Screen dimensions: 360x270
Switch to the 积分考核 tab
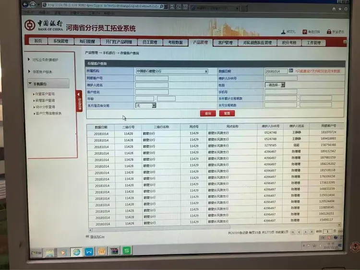(289, 43)
